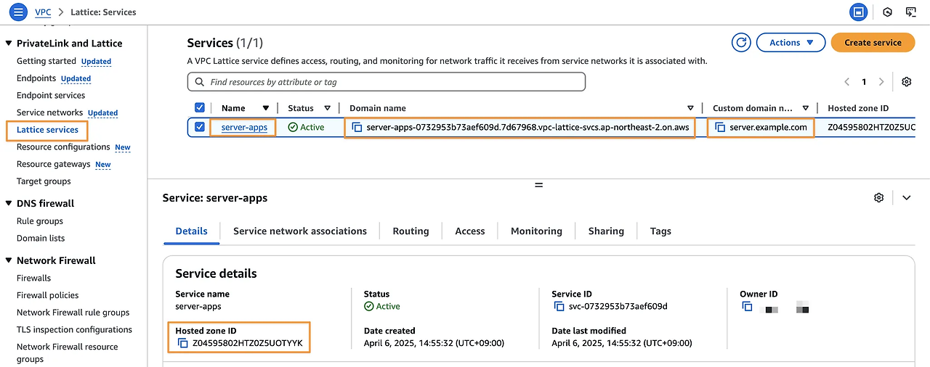This screenshot has height=367, width=930.
Task: Open Getting started in sidebar
Action: (46, 61)
